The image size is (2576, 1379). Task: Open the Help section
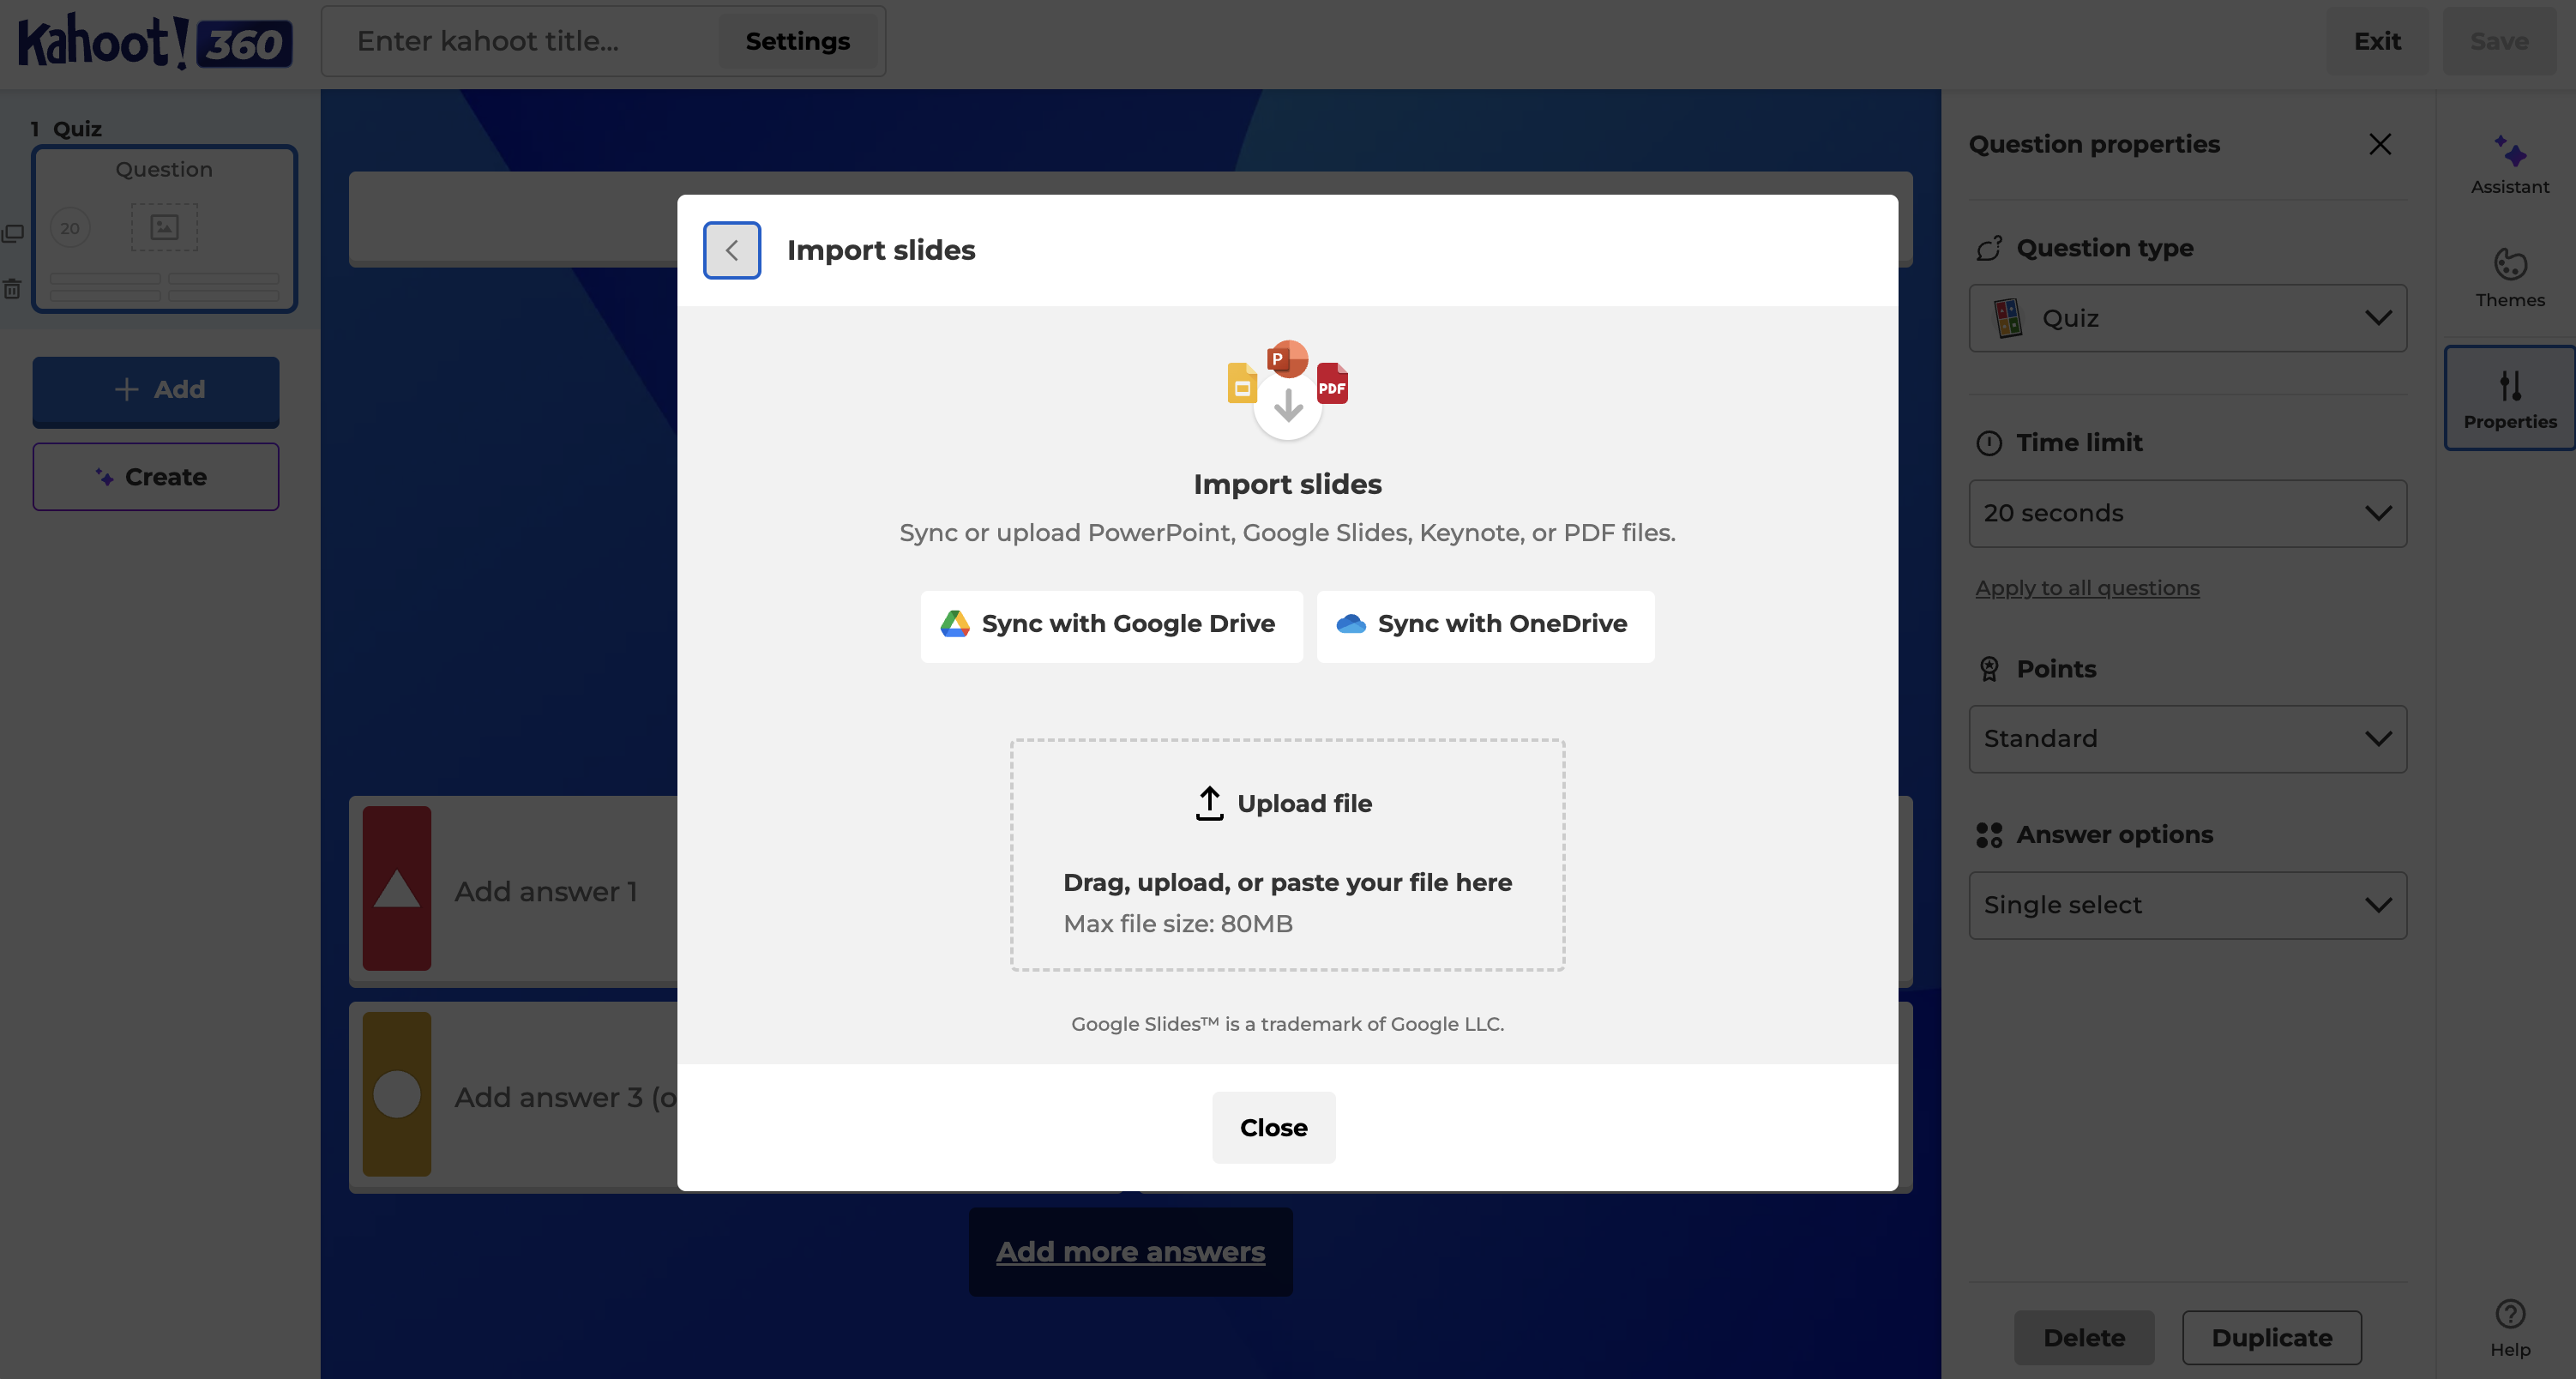[2510, 1328]
